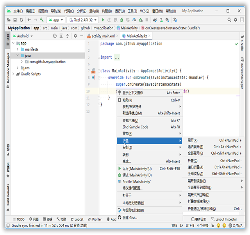
Task: Toggle the read-only lock icon in status bar
Action: [212, 226]
